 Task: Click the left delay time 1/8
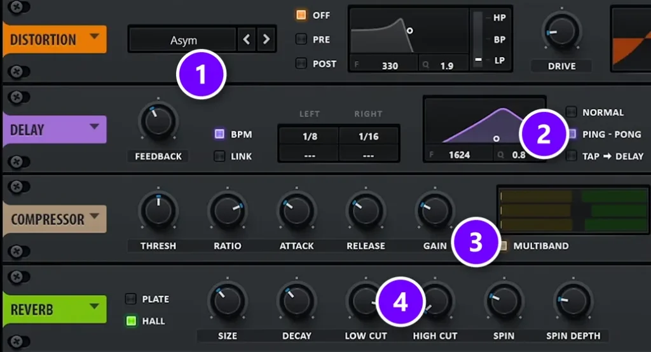[310, 136]
